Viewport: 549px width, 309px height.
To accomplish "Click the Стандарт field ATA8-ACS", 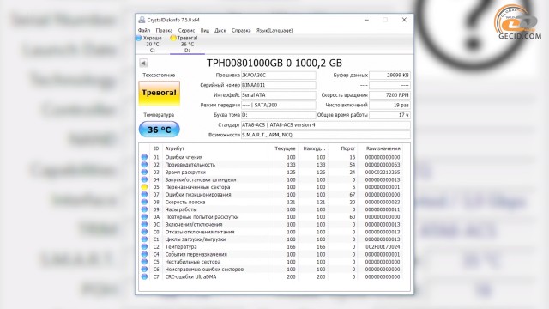I will 326,125.
